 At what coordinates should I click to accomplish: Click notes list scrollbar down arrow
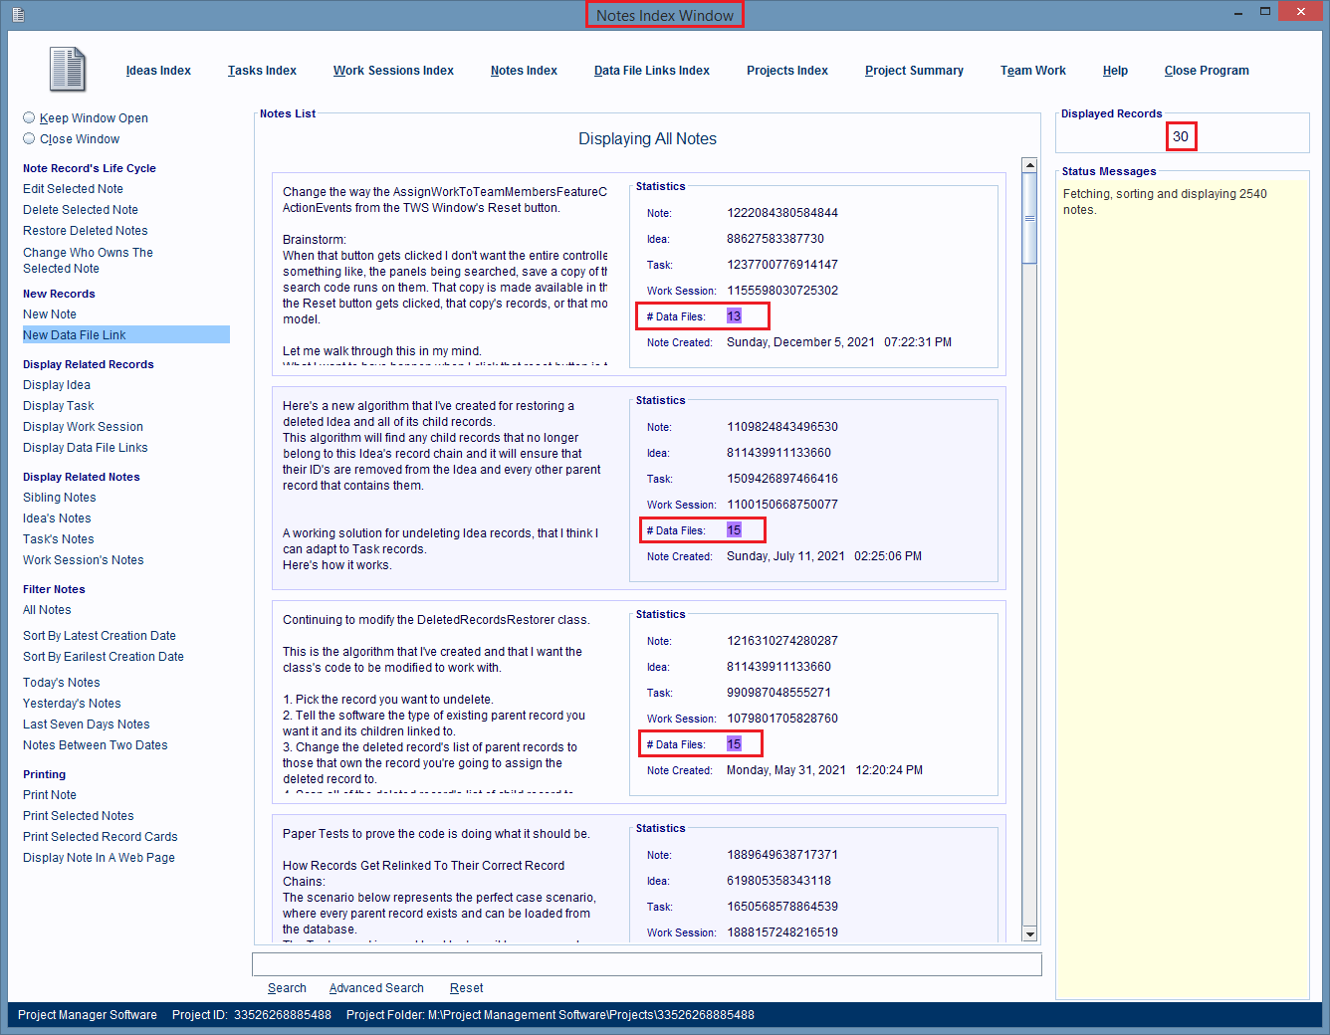pos(1030,933)
